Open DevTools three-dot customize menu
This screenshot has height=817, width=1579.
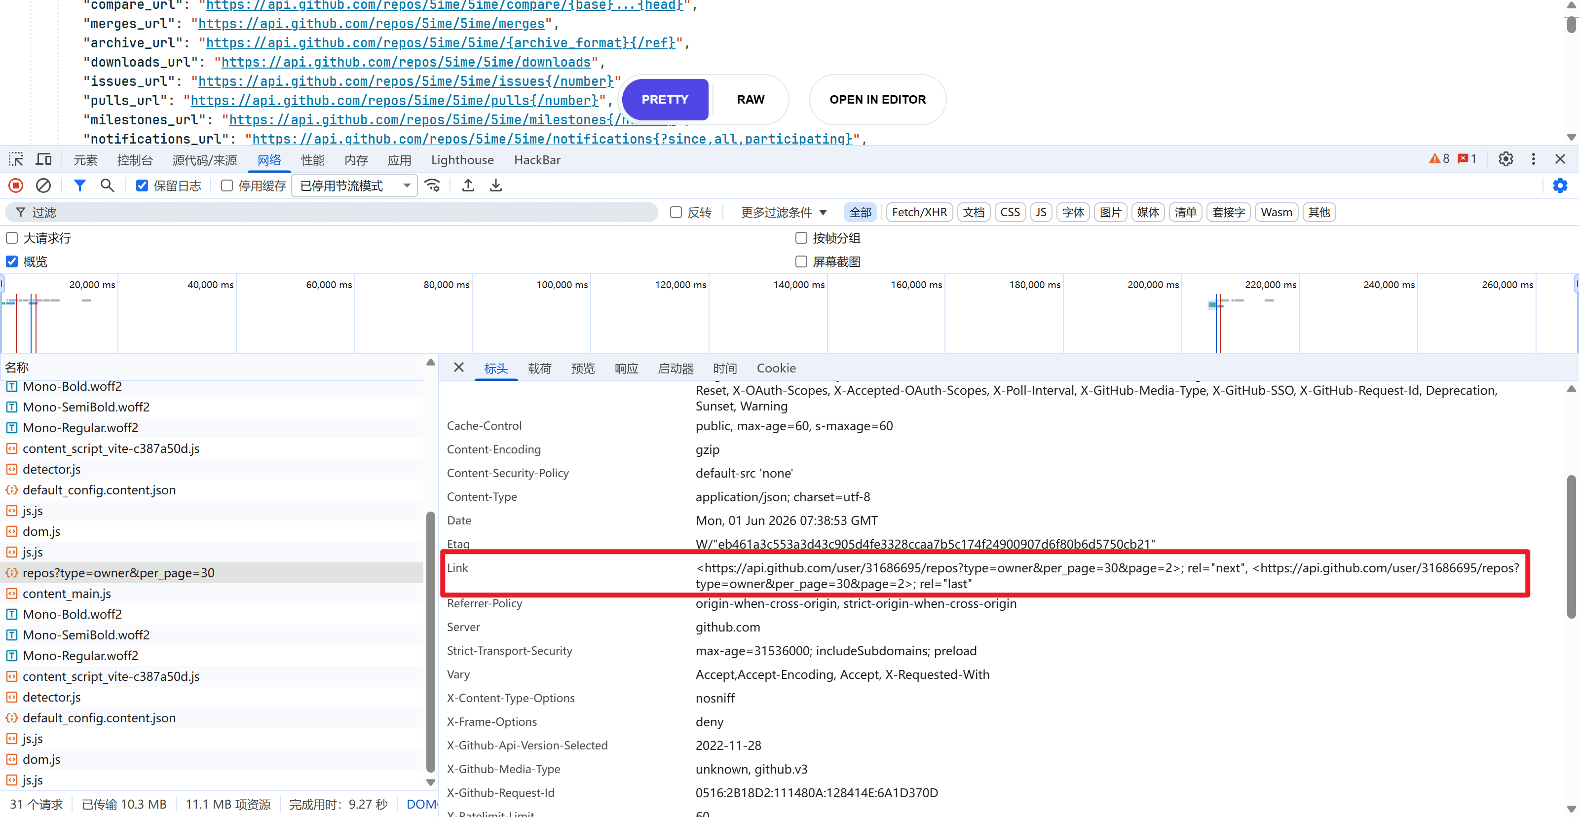tap(1534, 159)
